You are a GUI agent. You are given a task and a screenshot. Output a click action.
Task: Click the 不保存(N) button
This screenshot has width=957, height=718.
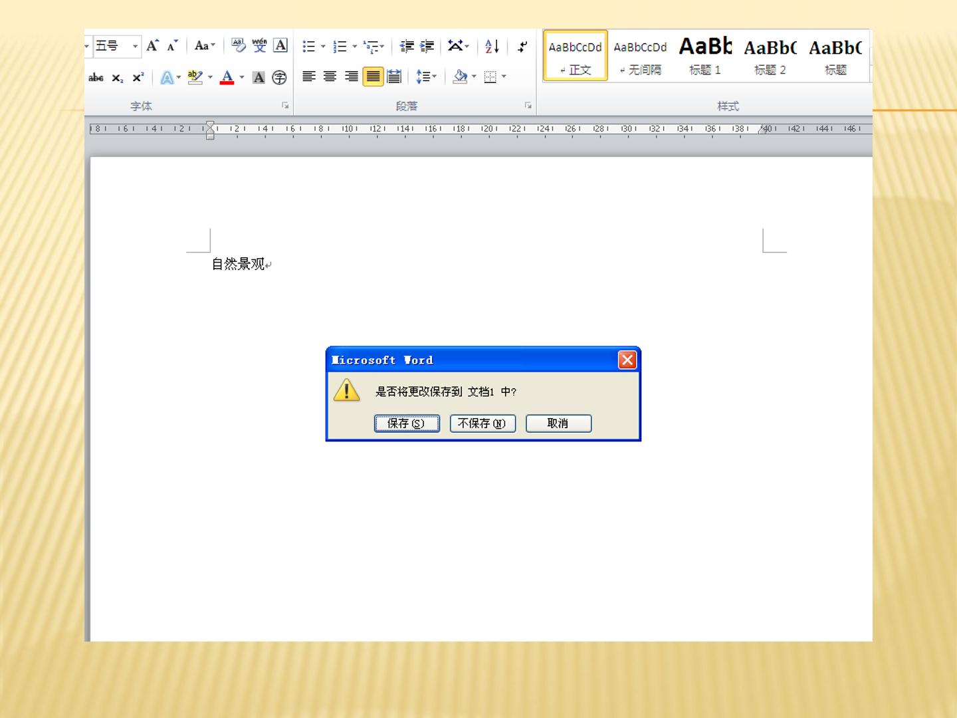tap(482, 423)
